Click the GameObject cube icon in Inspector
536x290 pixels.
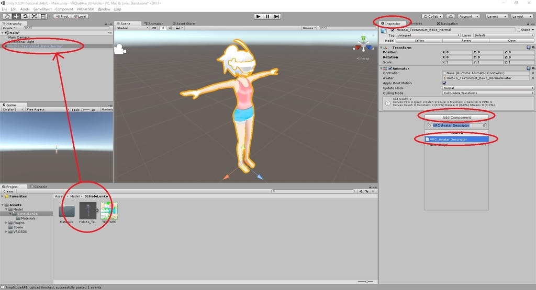point(384,31)
